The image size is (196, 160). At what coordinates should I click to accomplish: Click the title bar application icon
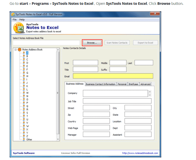pyautogui.click(x=13, y=14)
